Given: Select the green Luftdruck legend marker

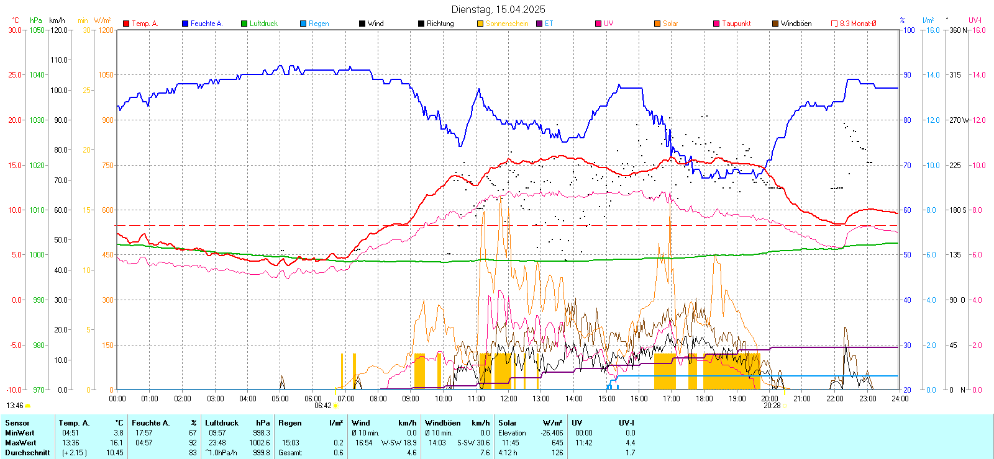Looking at the screenshot, I should (244, 24).
